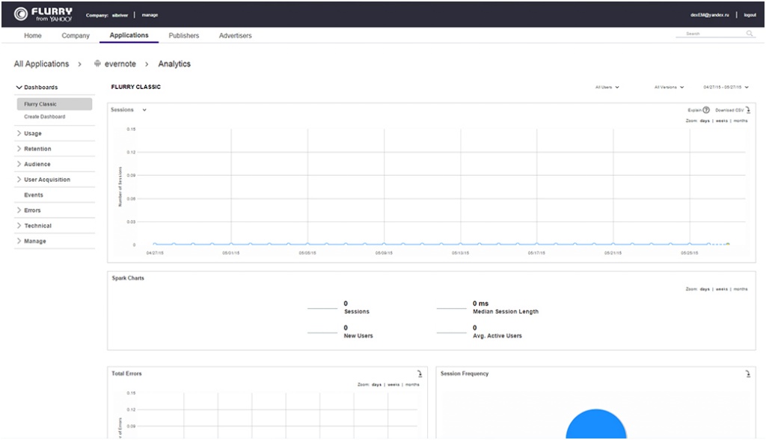The height and width of the screenshot is (440, 766).
Task: Download Total Errors chart data icon
Action: click(420, 373)
